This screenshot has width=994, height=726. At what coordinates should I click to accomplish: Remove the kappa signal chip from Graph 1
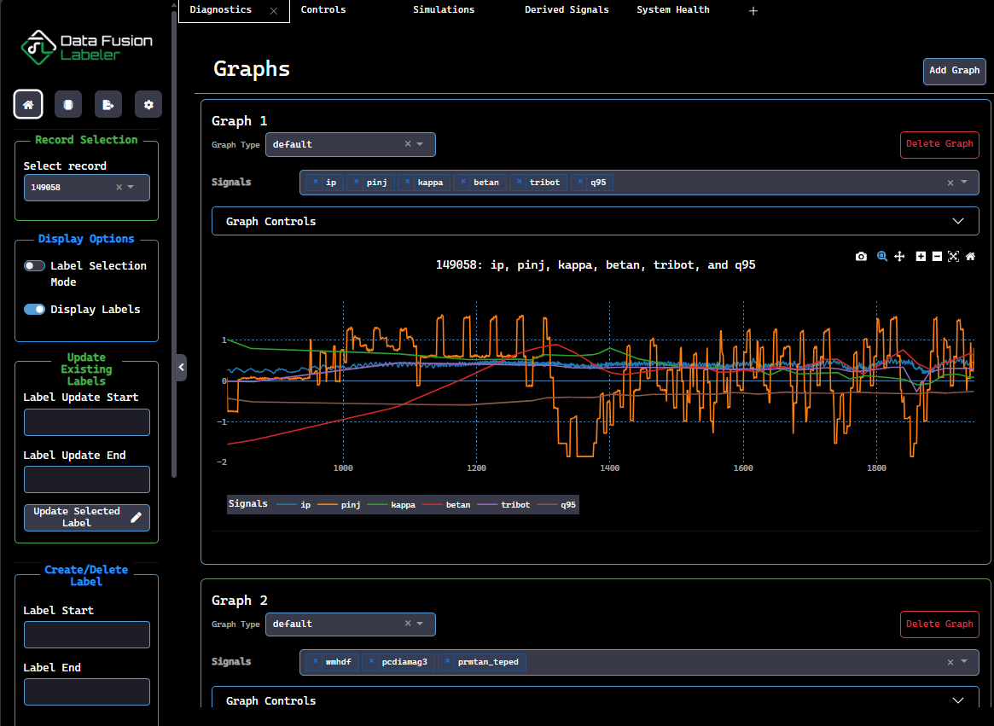point(407,182)
